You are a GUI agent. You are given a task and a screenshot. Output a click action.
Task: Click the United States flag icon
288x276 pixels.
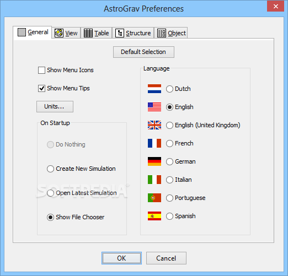[154, 107]
